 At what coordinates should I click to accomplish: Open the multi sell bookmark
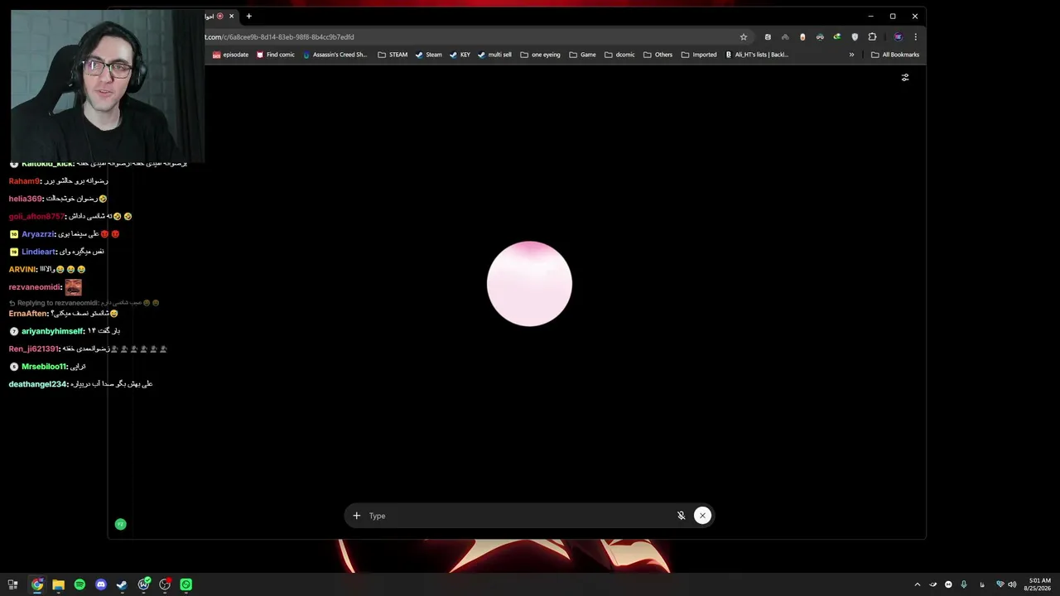click(494, 55)
